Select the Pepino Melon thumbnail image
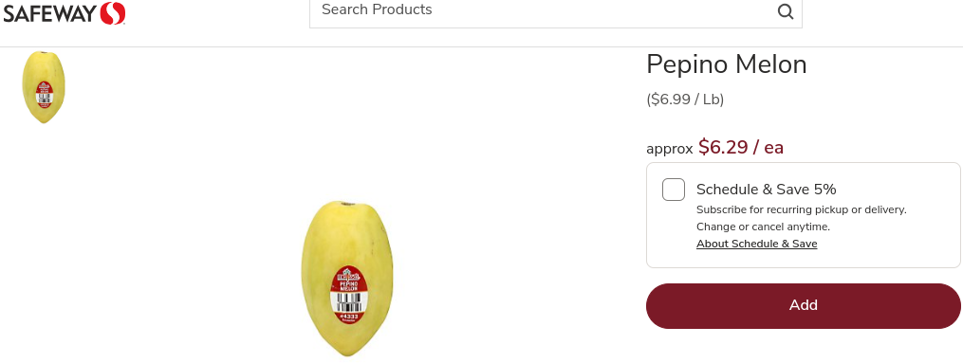The height and width of the screenshot is (363, 963). coord(44,87)
